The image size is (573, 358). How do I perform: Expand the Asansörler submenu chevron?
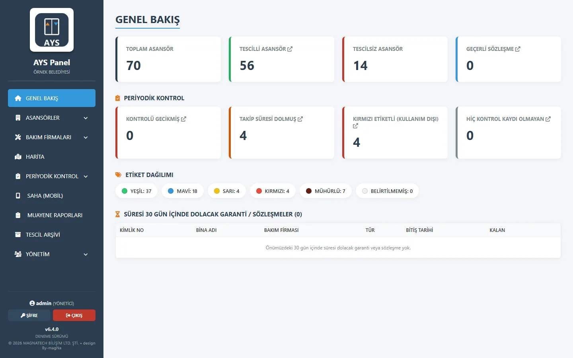coord(86,118)
